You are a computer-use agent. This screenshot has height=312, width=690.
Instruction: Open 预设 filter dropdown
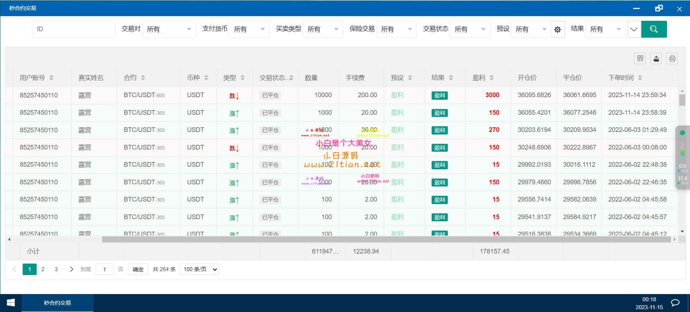(x=532, y=29)
